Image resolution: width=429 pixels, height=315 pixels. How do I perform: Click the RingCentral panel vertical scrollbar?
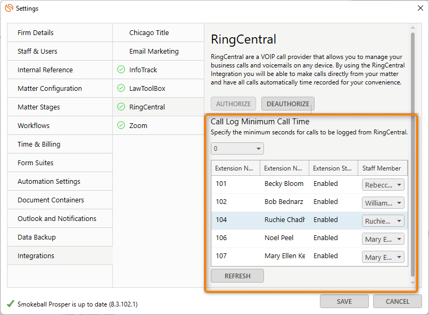coord(412,154)
